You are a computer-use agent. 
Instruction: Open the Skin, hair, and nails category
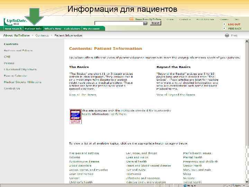197,170
